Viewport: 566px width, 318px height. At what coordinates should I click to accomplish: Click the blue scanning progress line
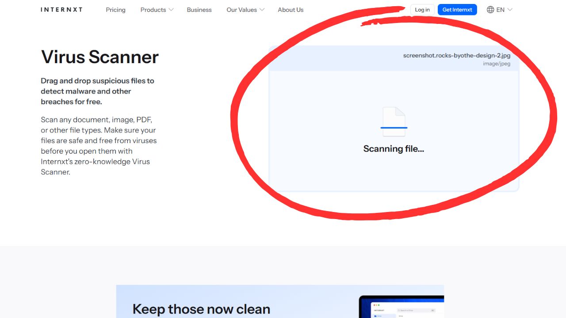(x=394, y=128)
